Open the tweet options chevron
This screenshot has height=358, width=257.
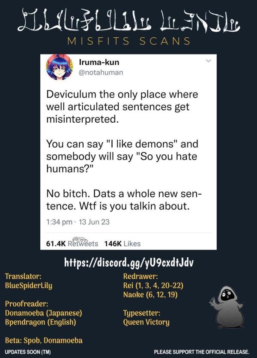(208, 61)
